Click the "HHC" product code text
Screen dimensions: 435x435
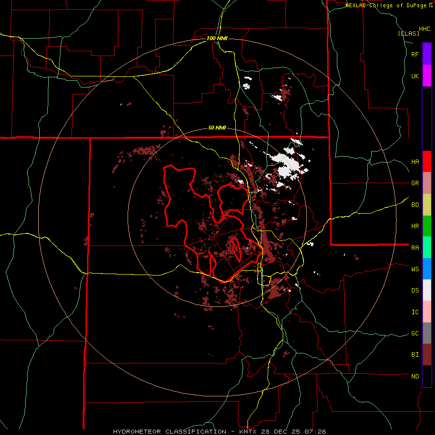(x=425, y=29)
